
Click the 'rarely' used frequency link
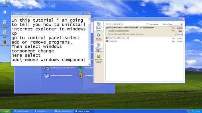180,31
